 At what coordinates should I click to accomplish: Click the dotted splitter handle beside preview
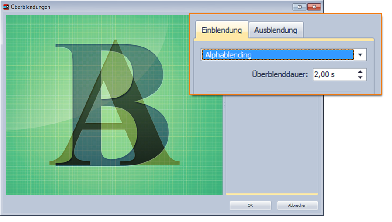(x=224, y=105)
